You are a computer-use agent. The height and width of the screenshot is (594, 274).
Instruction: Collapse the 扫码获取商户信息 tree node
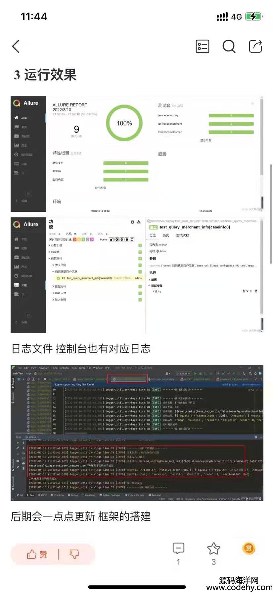[x=65, y=271]
